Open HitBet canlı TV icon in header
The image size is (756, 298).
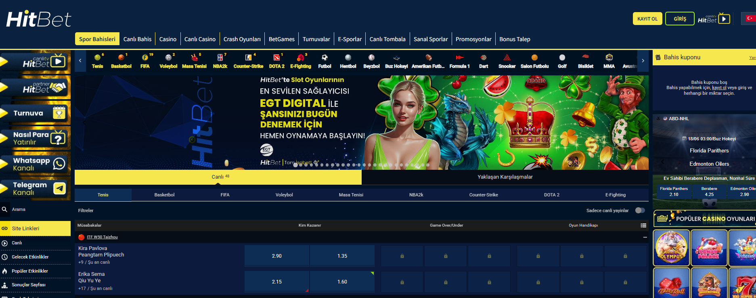click(714, 19)
